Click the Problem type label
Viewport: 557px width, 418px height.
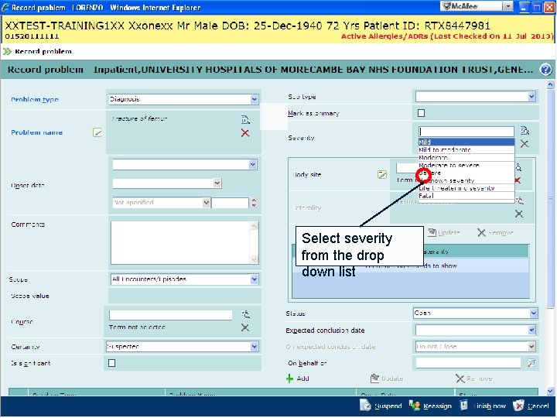tap(35, 100)
